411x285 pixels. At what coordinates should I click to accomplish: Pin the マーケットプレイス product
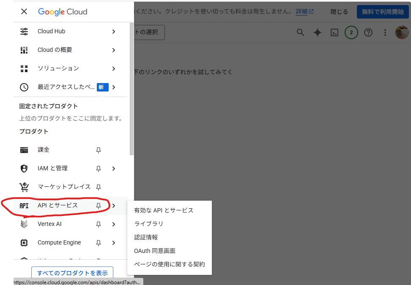tap(99, 187)
